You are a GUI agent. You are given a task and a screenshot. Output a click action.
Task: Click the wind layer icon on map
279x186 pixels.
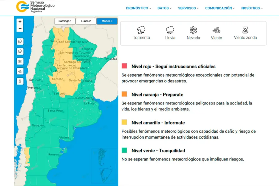20,71
